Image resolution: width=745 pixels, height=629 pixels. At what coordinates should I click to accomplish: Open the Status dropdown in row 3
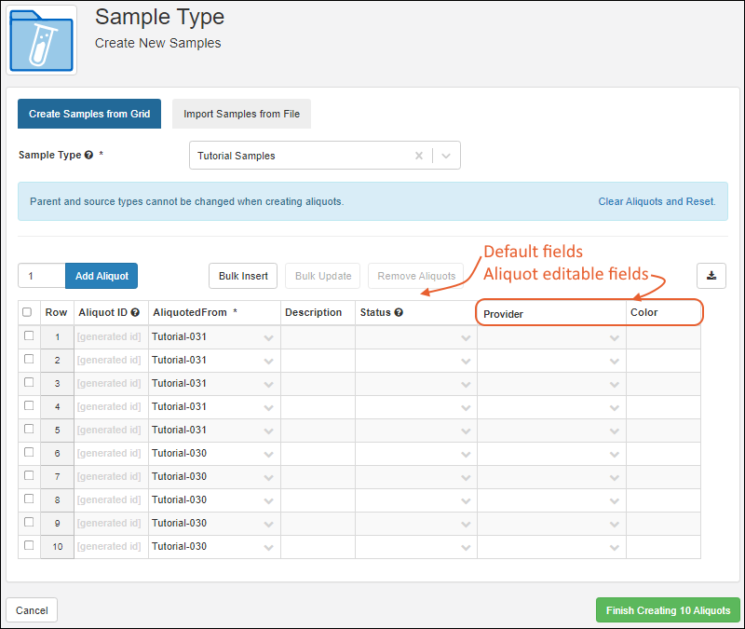[x=466, y=384]
